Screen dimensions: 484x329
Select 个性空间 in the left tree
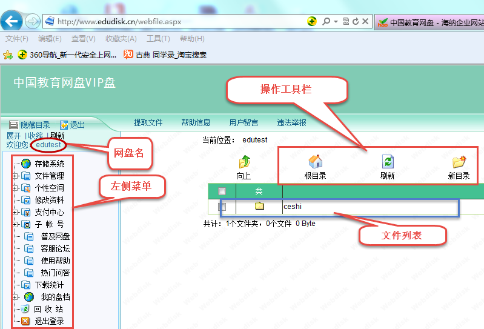point(50,188)
